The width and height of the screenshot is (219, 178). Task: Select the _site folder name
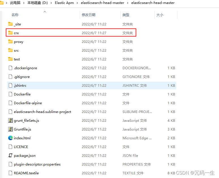[17, 24]
